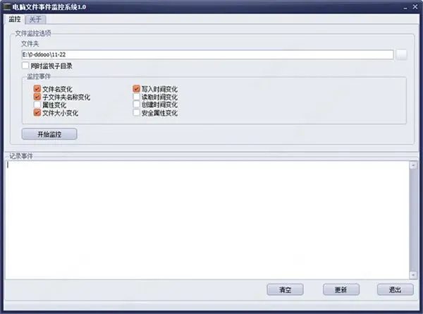The image size is (423, 314).
Task: Click the folder path input field
Action: 207,54
